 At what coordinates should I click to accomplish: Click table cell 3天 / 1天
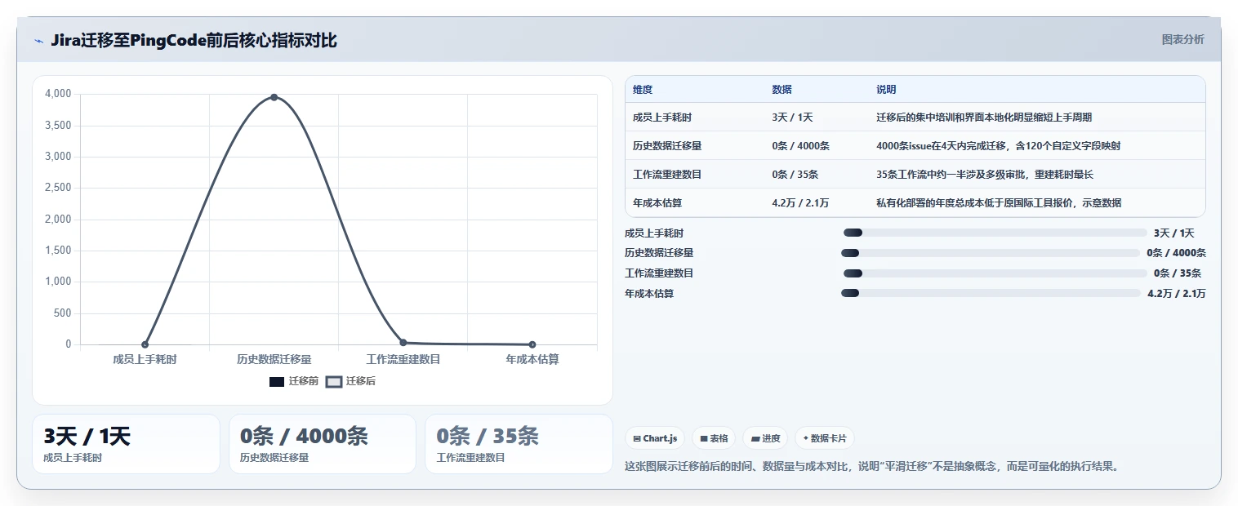[792, 118]
